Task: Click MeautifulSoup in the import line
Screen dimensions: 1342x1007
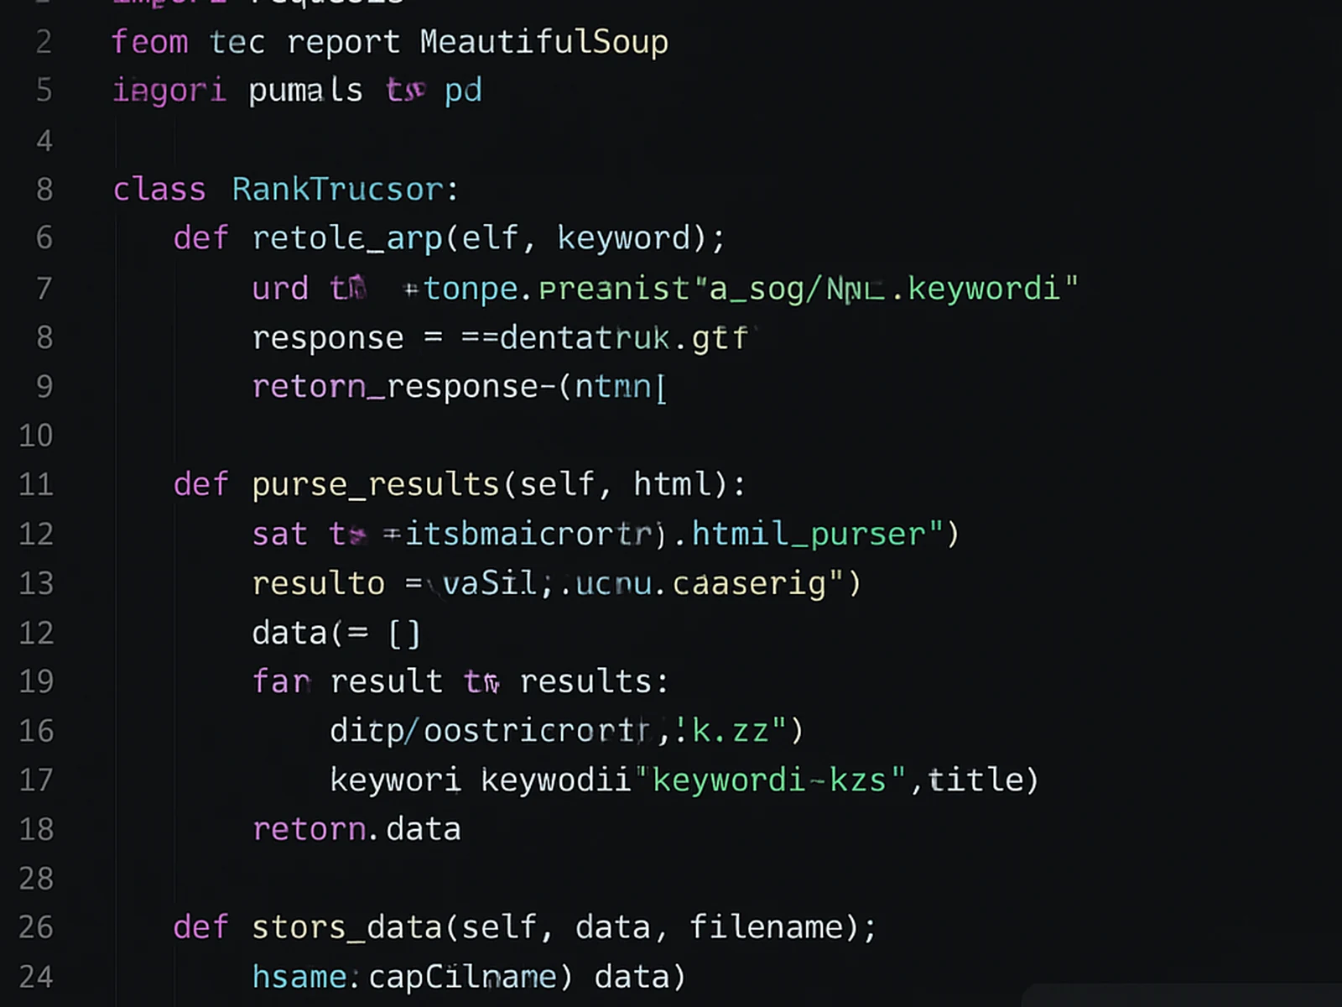Action: coord(544,42)
